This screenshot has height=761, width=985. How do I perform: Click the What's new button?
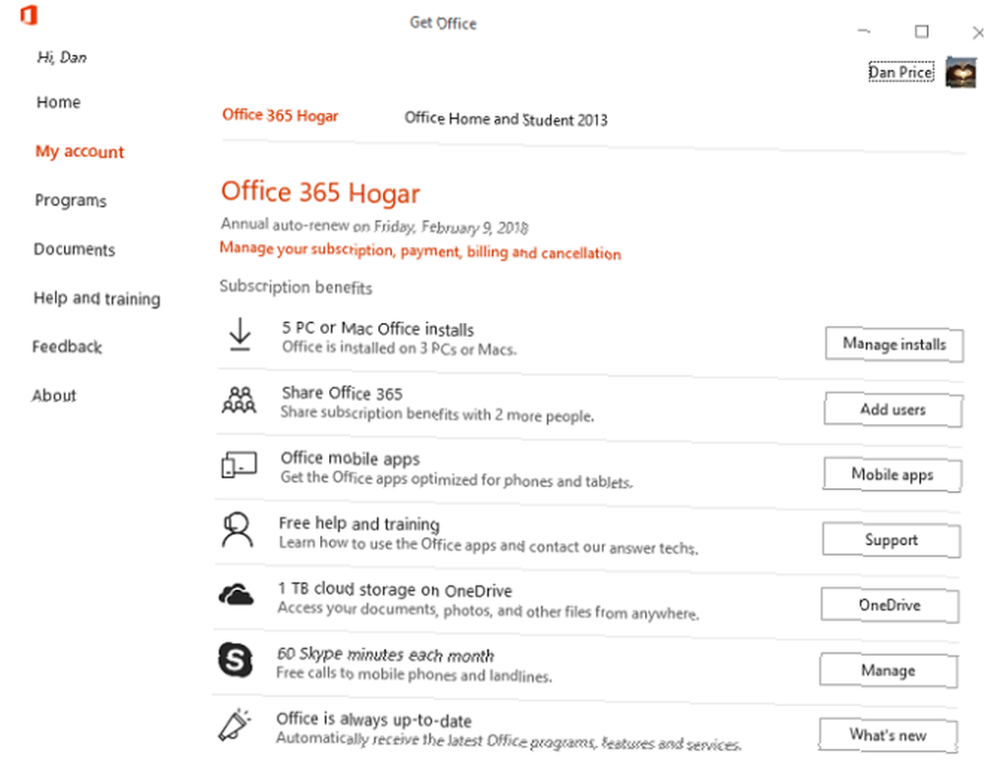(887, 735)
